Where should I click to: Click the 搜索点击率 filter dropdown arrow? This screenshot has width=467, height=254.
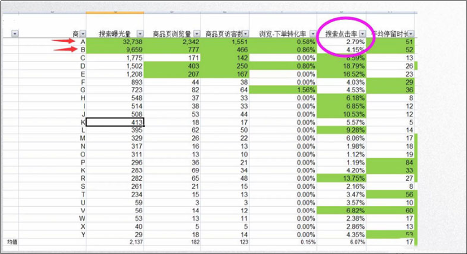tap(363, 33)
